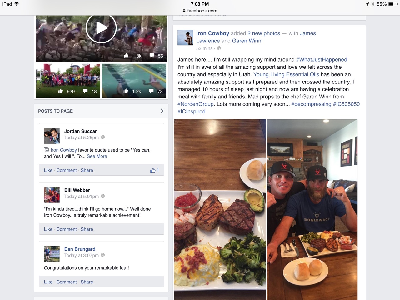Viewport: 400px width, 300px height.
Task: Click Jordan Succar's profile picture
Action: 52,136
